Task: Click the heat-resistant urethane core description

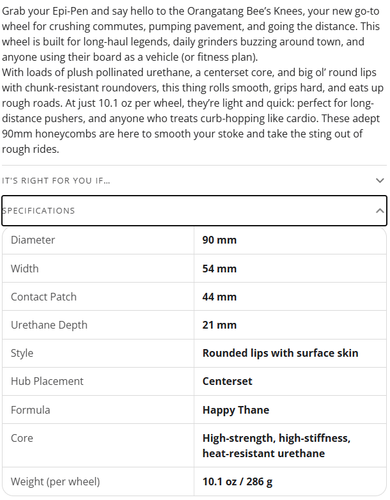Action: pos(276,446)
